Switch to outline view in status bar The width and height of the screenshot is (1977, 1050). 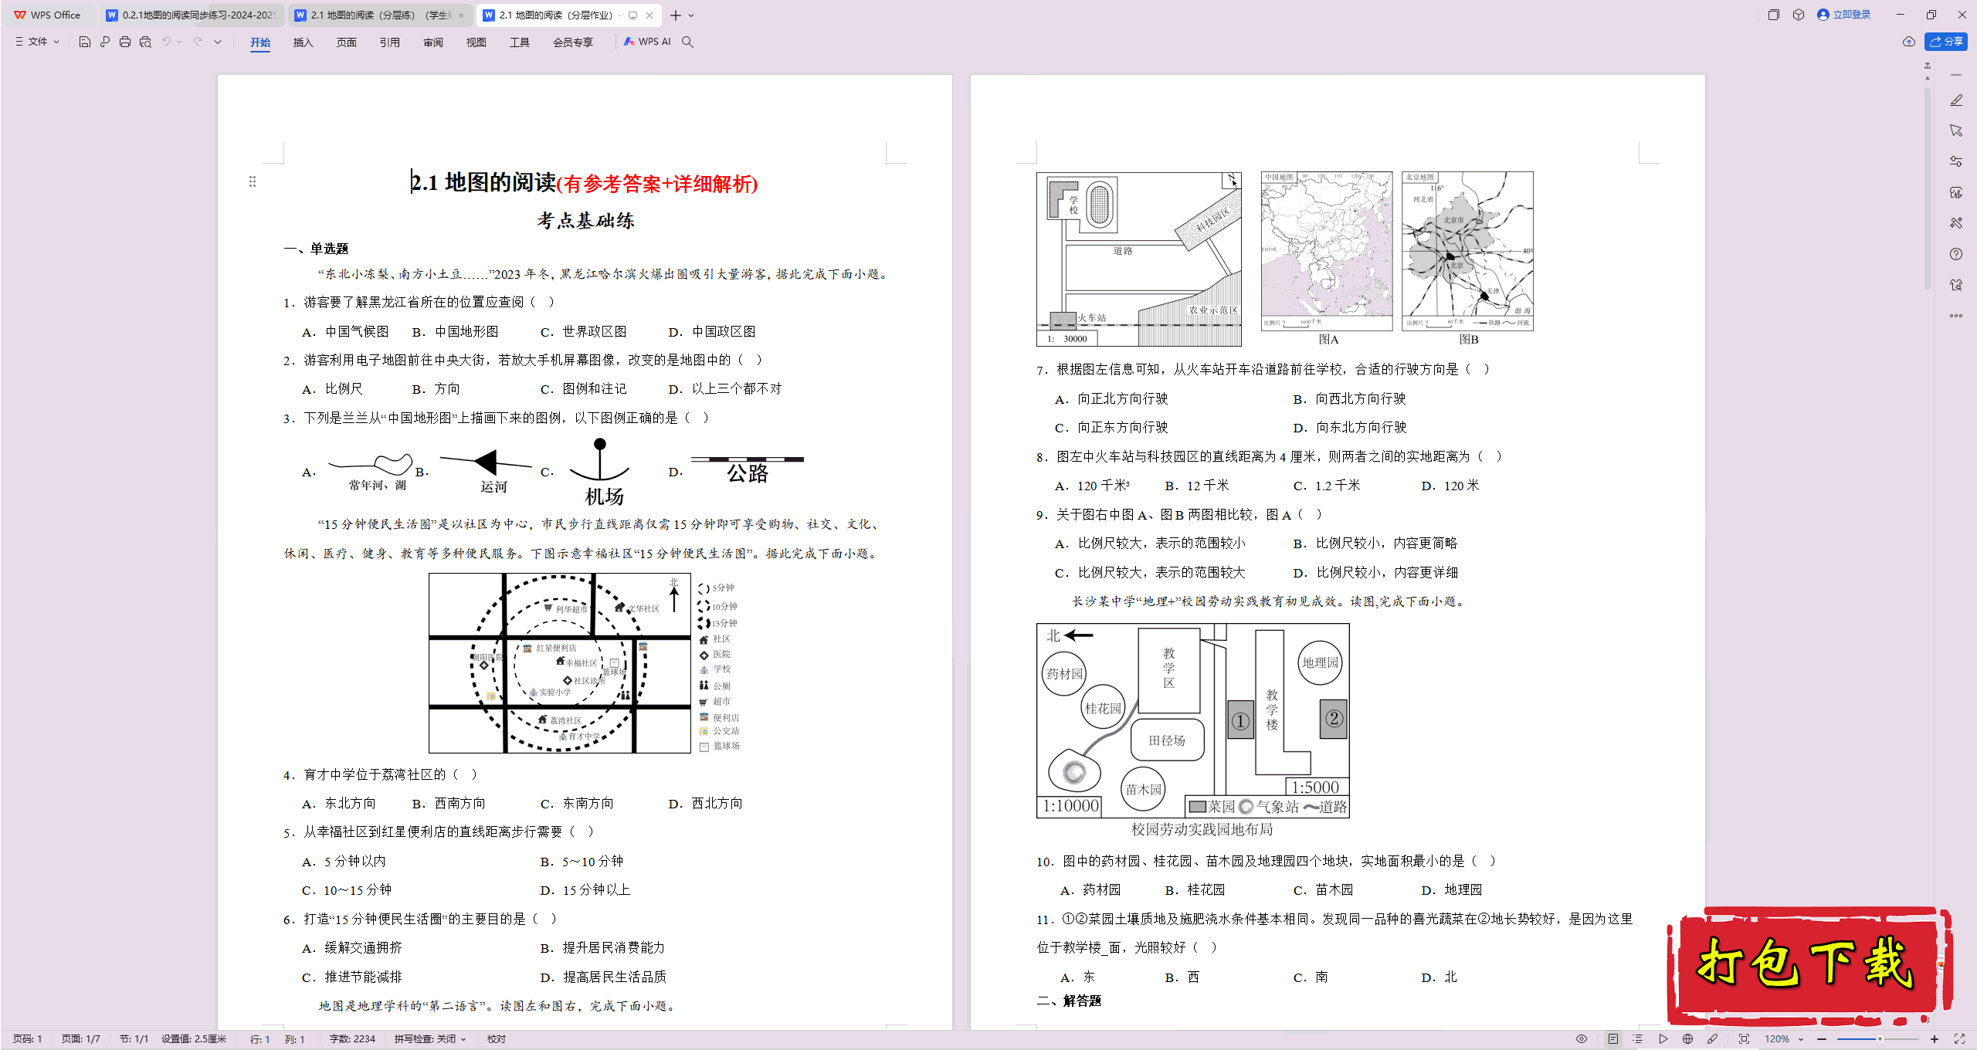1638,1039
